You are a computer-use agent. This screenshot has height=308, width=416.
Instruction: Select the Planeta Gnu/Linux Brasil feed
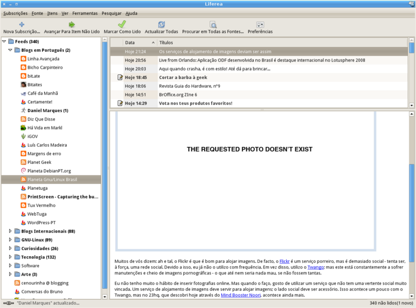click(x=52, y=179)
